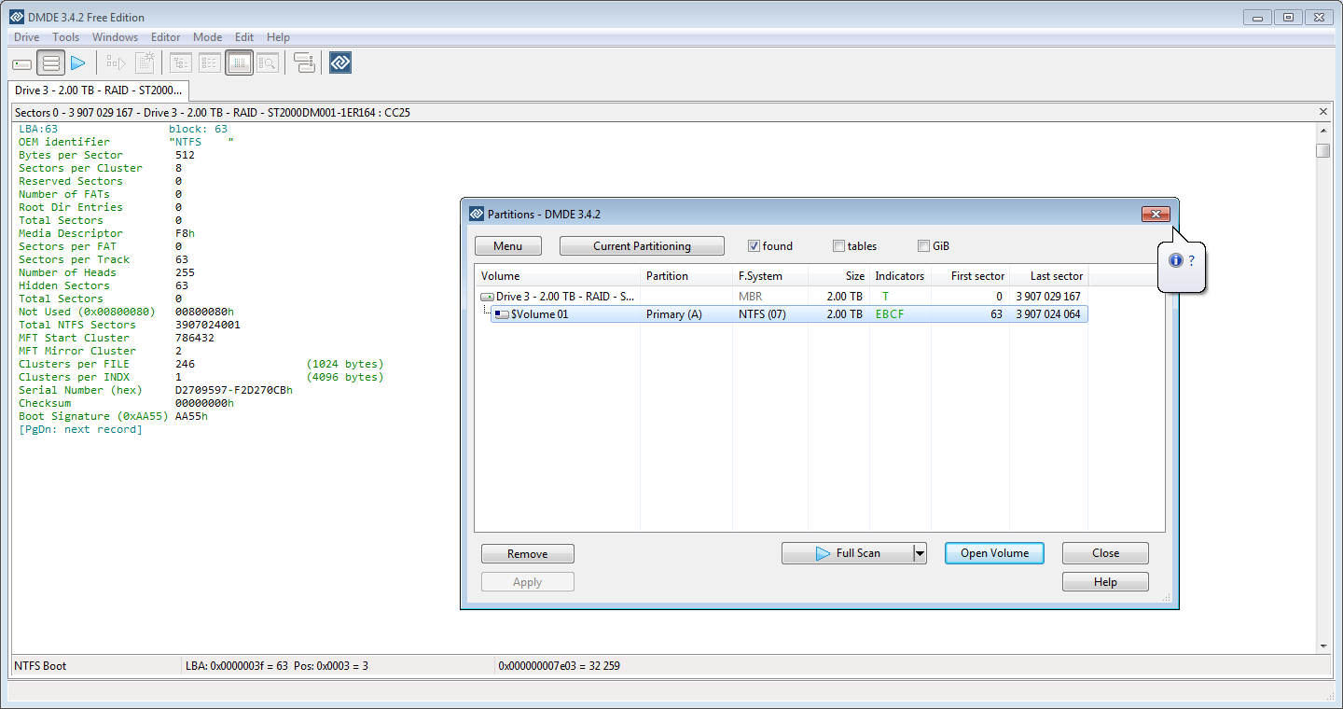The image size is (1343, 709).
Task: Switch to Drive 3 - 2.00 TB tab
Action: coord(99,90)
